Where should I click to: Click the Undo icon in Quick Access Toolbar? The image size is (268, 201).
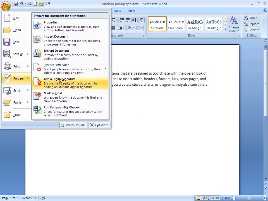click(x=21, y=4)
